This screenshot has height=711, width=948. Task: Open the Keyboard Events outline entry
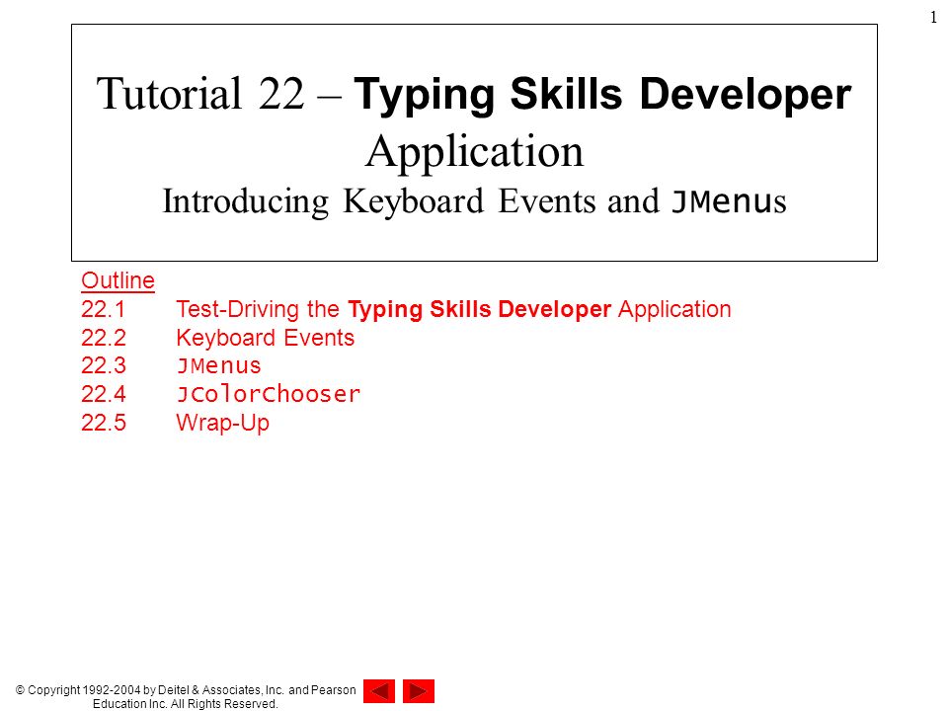click(265, 338)
